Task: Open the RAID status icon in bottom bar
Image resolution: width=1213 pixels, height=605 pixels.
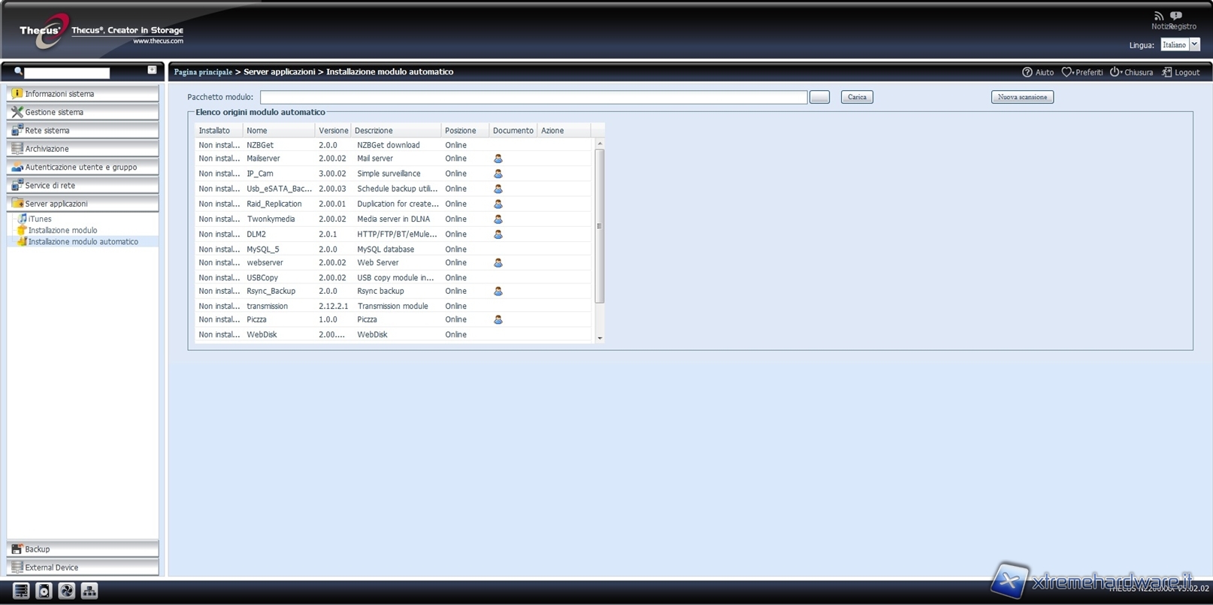Action: pyautogui.click(x=21, y=591)
